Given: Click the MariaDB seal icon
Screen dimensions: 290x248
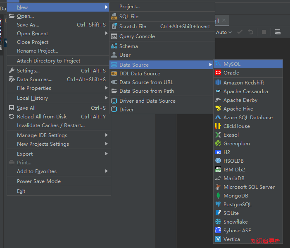Looking at the screenshot, I should point(218,178).
